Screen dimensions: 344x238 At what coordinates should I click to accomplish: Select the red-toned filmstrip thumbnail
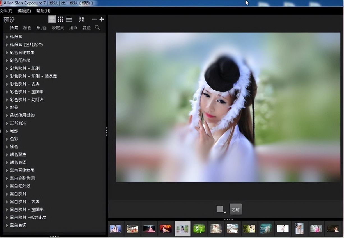click(166, 228)
